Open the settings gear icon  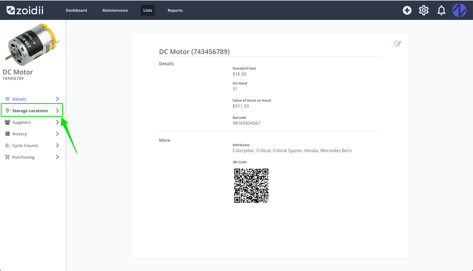[424, 11]
